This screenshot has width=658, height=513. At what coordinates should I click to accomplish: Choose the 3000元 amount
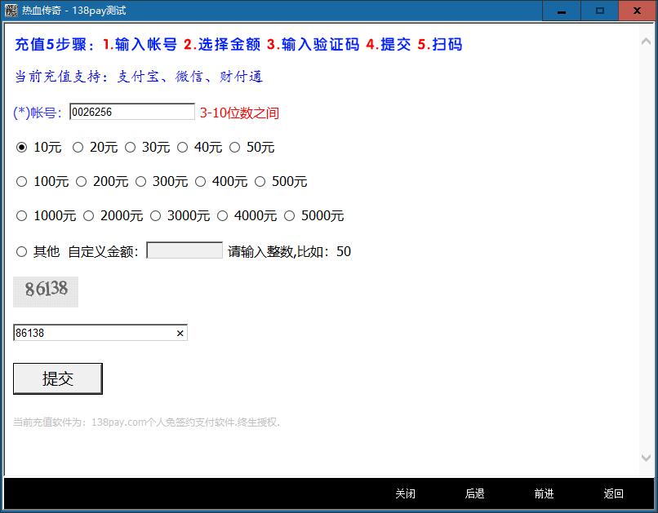point(155,216)
